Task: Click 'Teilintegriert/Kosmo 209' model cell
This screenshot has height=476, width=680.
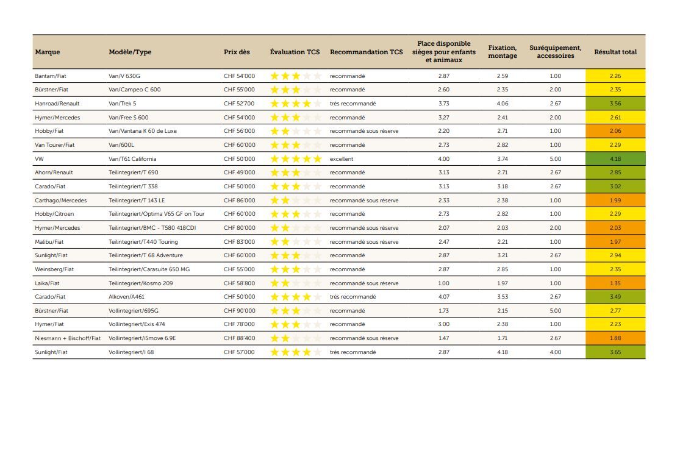Action: coord(140,283)
